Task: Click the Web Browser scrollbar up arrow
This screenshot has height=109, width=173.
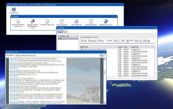Action: pyautogui.click(x=105, y=59)
